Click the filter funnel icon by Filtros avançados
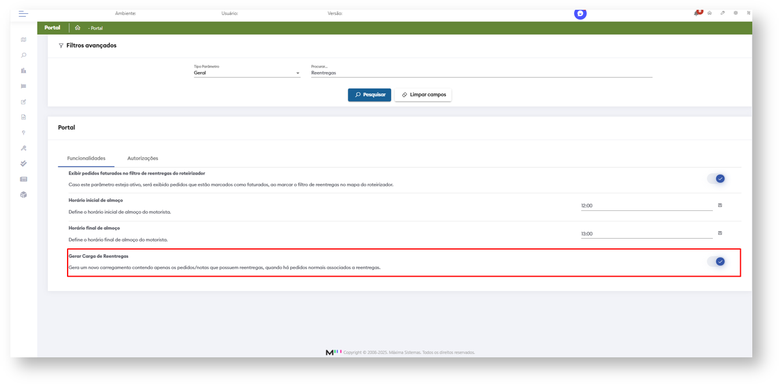Image resolution: width=780 pixels, height=385 pixels. [61, 46]
